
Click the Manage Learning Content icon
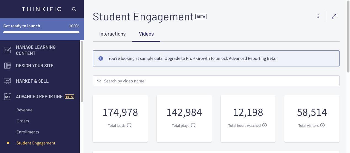(x=7, y=50)
